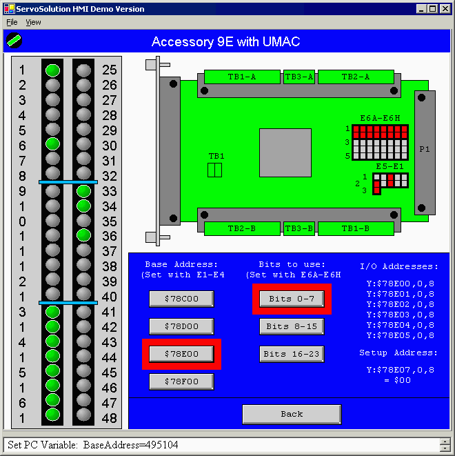This screenshot has width=455, height=456.
Task: Click the TB2-B terminal block
Action: pyautogui.click(x=242, y=228)
